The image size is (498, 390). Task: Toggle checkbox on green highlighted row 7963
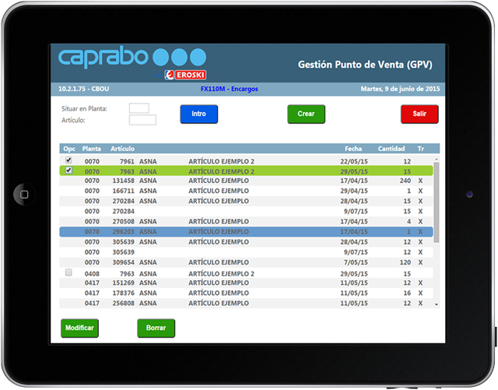68,170
